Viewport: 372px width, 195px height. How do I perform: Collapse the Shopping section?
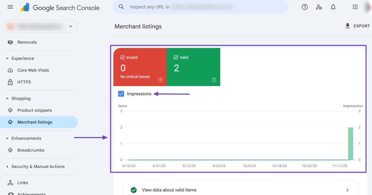coord(7,98)
